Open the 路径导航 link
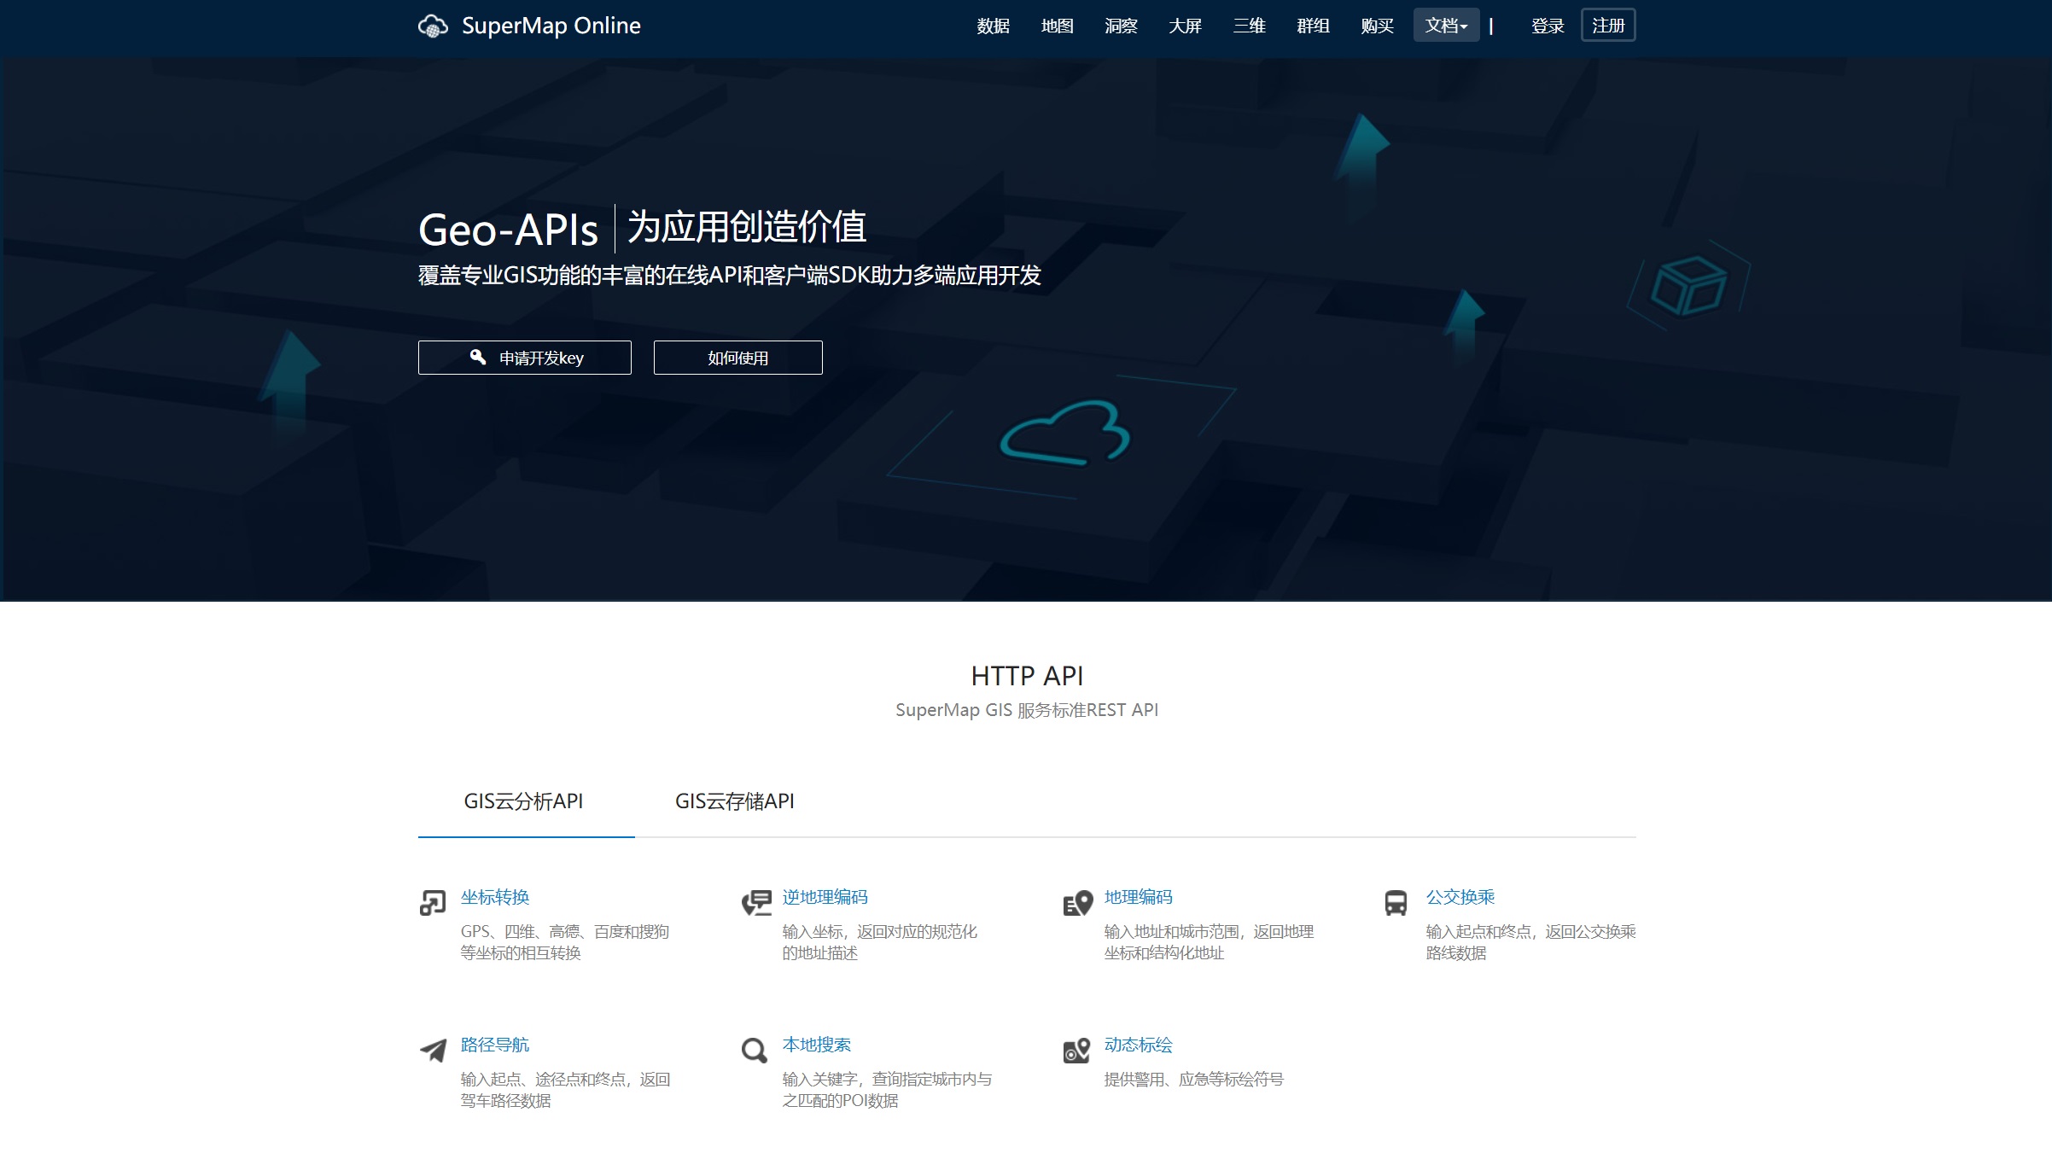 point(495,1045)
